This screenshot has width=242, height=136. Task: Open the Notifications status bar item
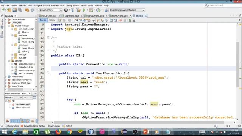pyautogui.click(x=12, y=126)
